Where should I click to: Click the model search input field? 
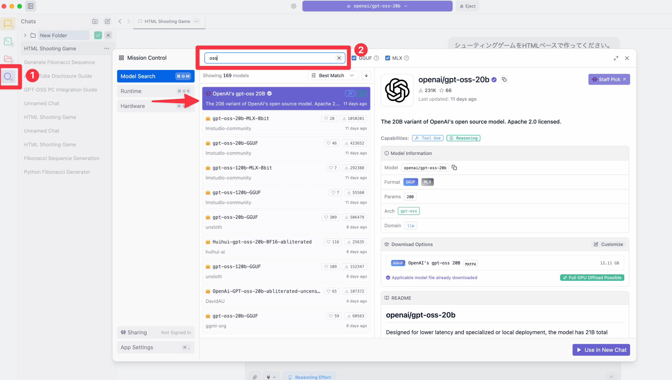[x=270, y=58]
